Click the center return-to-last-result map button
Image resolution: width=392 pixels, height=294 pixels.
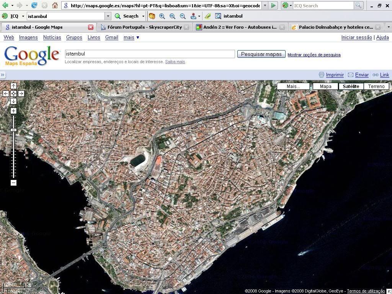(13, 93)
